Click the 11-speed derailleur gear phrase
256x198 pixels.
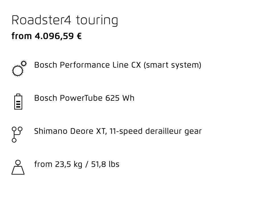point(156,131)
